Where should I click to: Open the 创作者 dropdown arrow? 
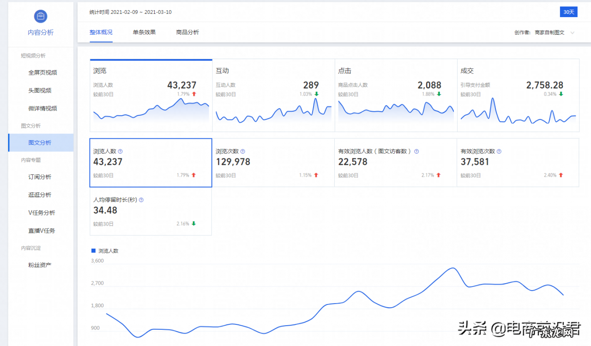pyautogui.click(x=573, y=33)
